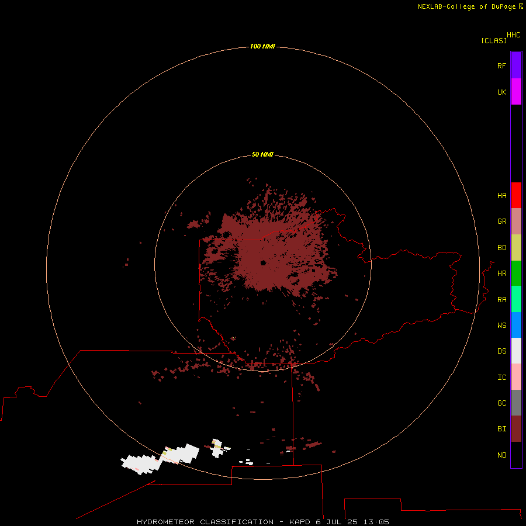The height and width of the screenshot is (526, 526).
Task: Select the BD yellow legend block
Action: click(x=516, y=248)
